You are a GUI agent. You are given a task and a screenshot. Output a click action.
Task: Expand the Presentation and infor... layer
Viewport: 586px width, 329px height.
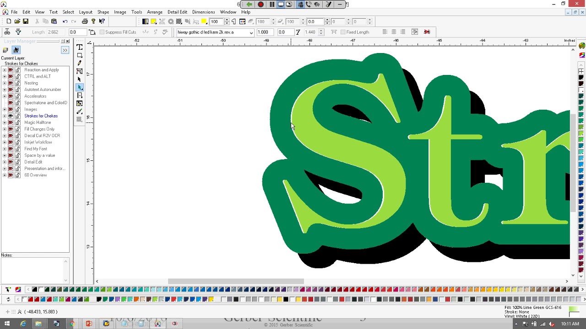(x=5, y=169)
